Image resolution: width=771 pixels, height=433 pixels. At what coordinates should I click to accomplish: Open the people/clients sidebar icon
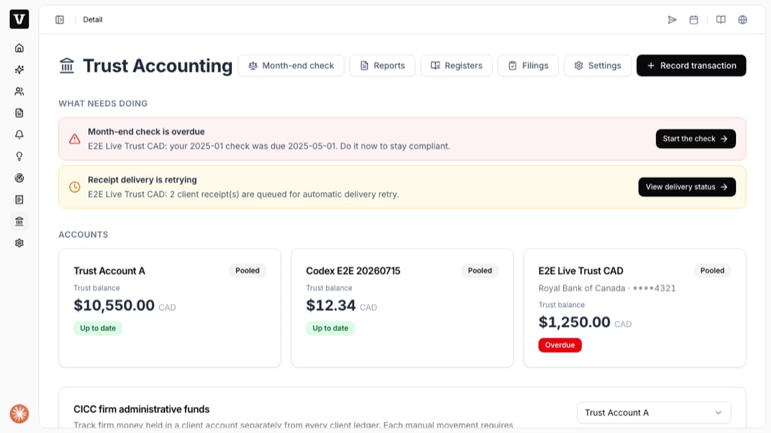(19, 91)
